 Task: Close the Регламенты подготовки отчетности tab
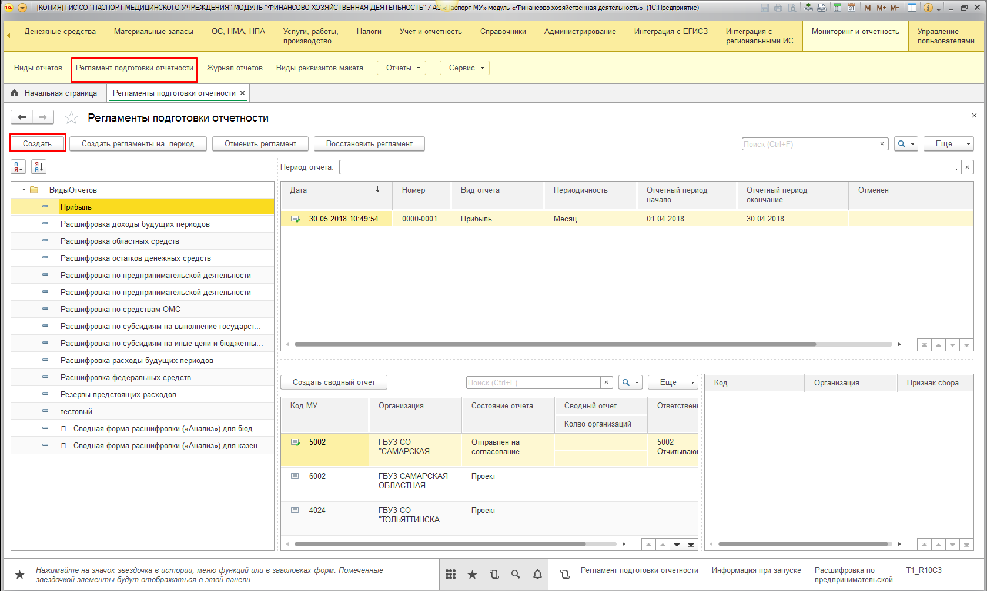[242, 93]
